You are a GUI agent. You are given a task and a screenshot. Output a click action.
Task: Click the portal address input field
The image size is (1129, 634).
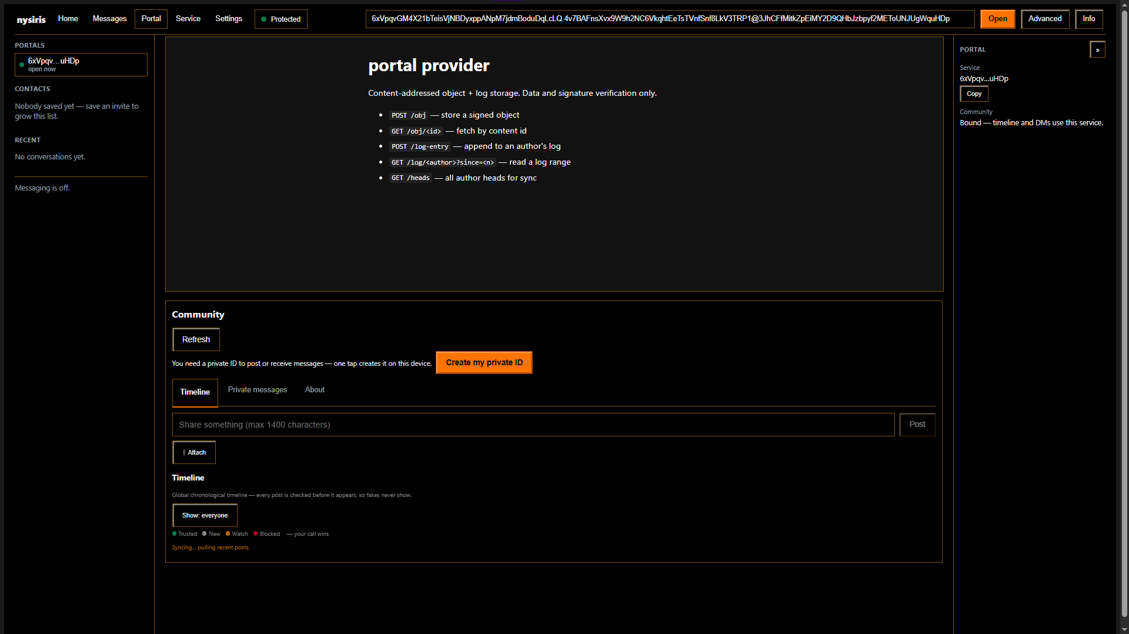pos(670,19)
